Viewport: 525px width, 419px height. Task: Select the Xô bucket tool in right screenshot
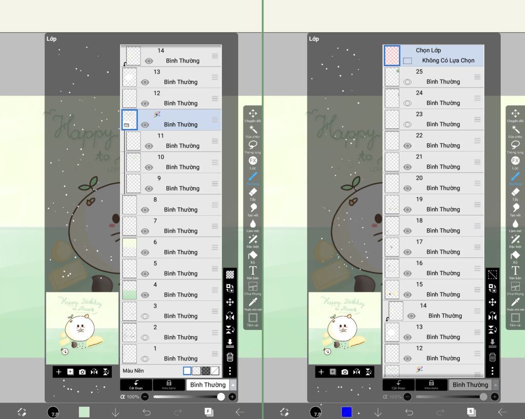515,257
